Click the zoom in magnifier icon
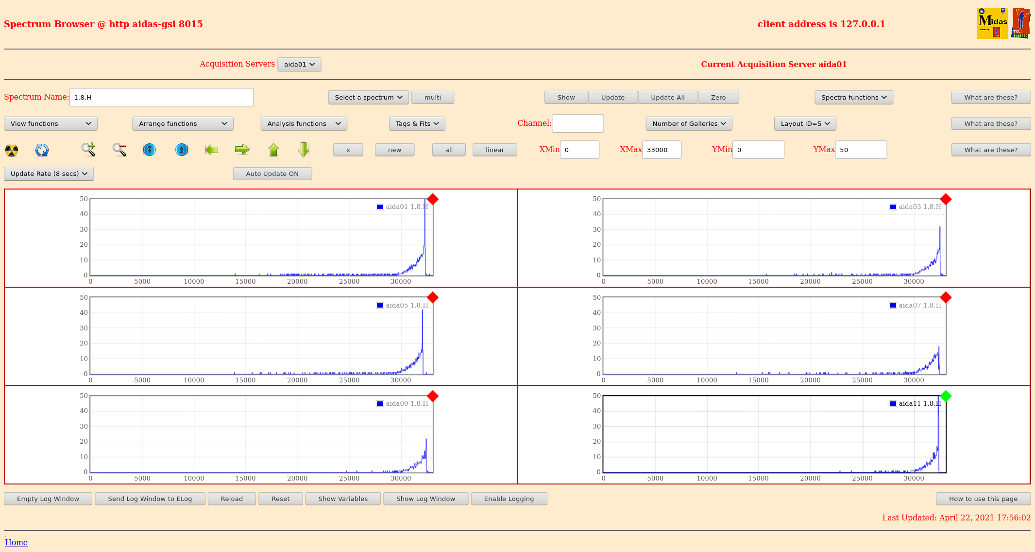The image size is (1035, 552). [88, 150]
